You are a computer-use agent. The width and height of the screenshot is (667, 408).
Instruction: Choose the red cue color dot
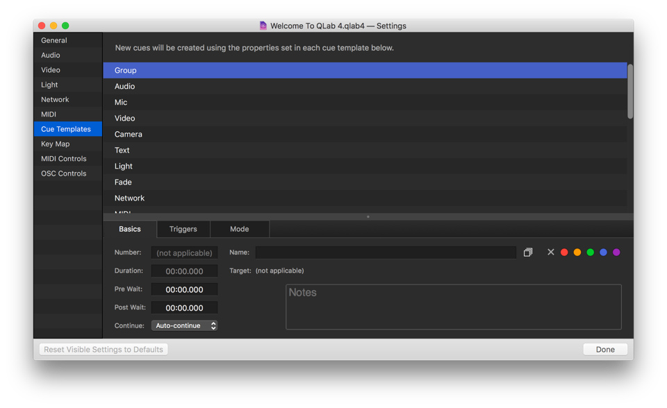tap(564, 253)
